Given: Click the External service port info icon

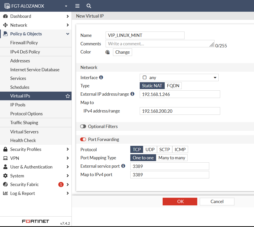Looking at the screenshot, I should [123, 166].
